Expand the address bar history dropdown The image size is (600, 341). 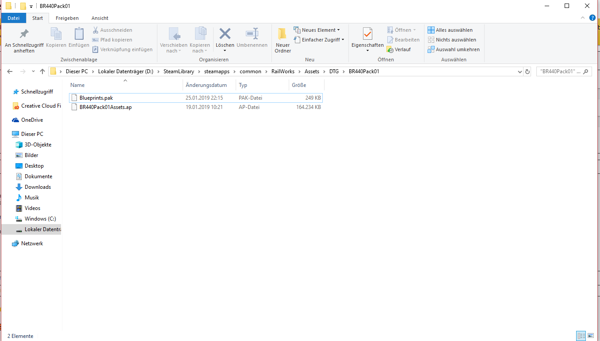[x=520, y=71]
